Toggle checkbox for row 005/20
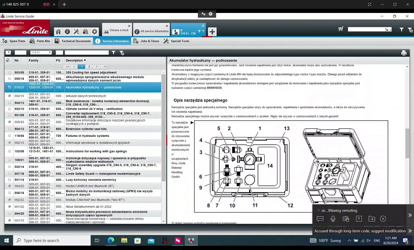 [10, 122]
